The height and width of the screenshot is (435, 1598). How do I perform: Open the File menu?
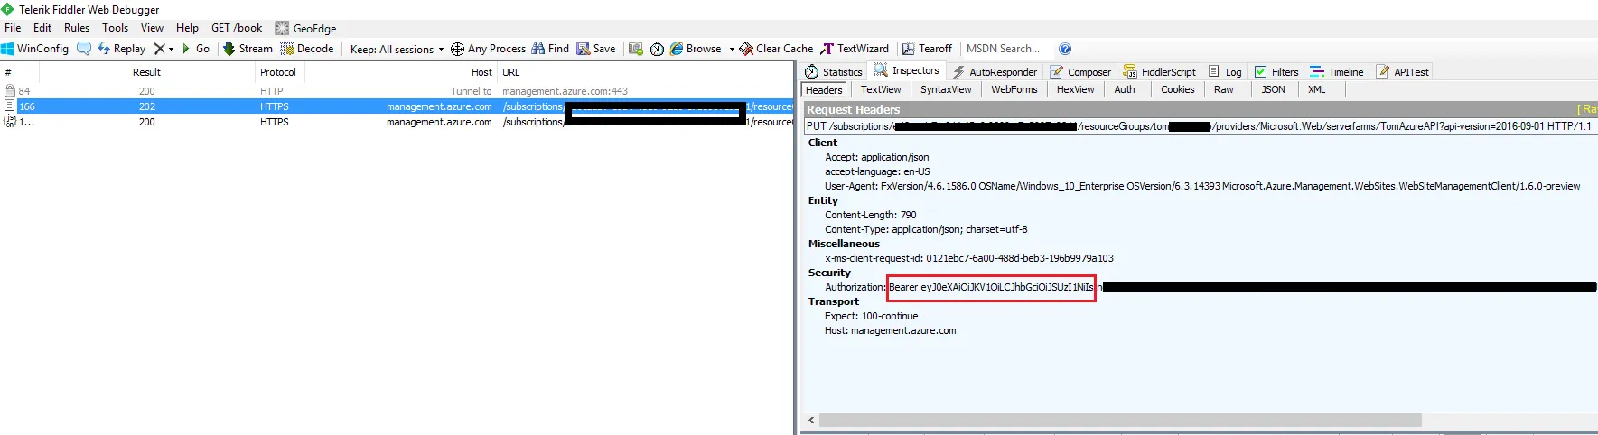coord(13,28)
